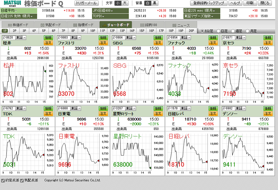Go to page 10P
This screenshot has width=278, height=190.
click(x=93, y=31)
